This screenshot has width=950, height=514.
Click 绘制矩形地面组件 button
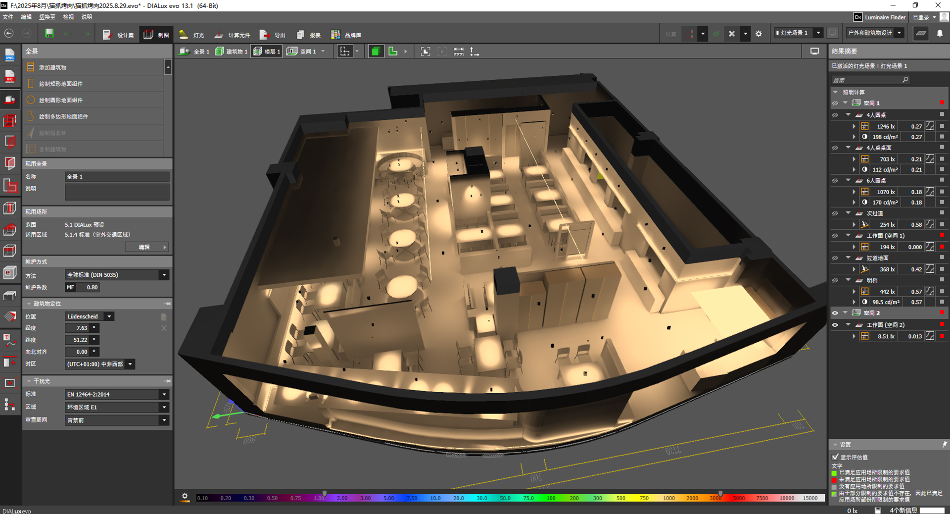tap(94, 84)
